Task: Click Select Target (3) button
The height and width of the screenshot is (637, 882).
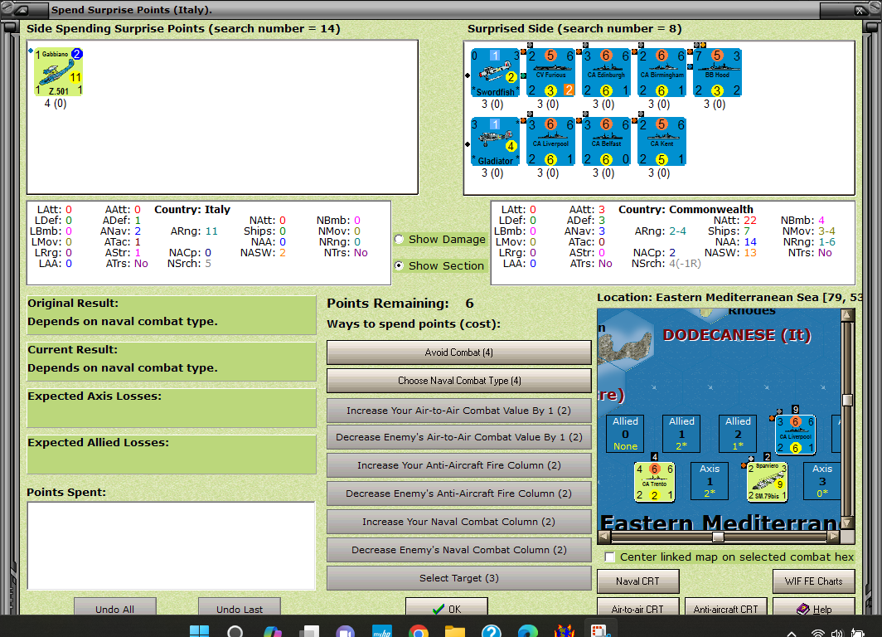Action: point(459,578)
